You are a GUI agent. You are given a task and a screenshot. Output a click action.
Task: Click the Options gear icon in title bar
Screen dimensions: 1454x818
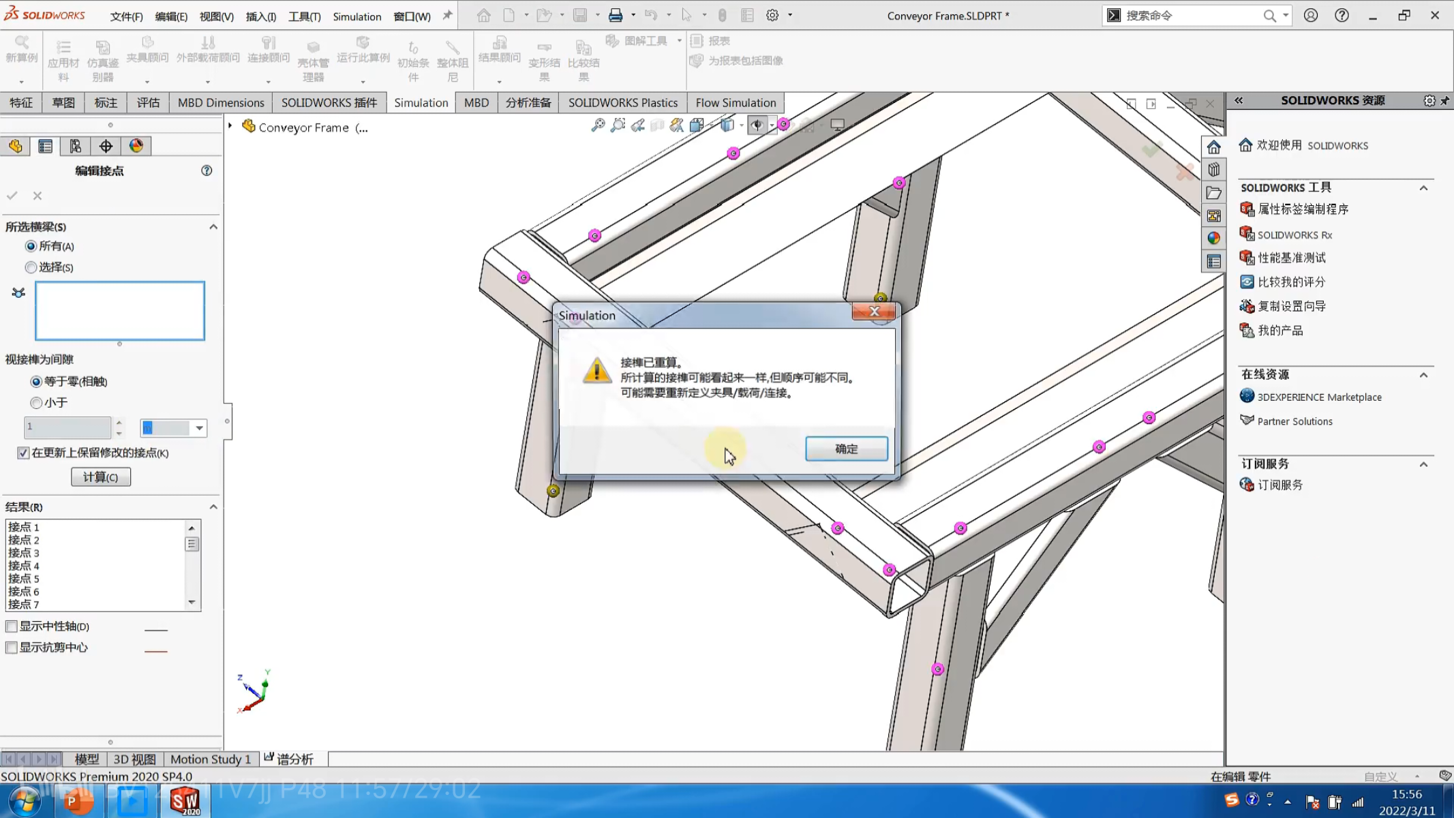click(772, 15)
